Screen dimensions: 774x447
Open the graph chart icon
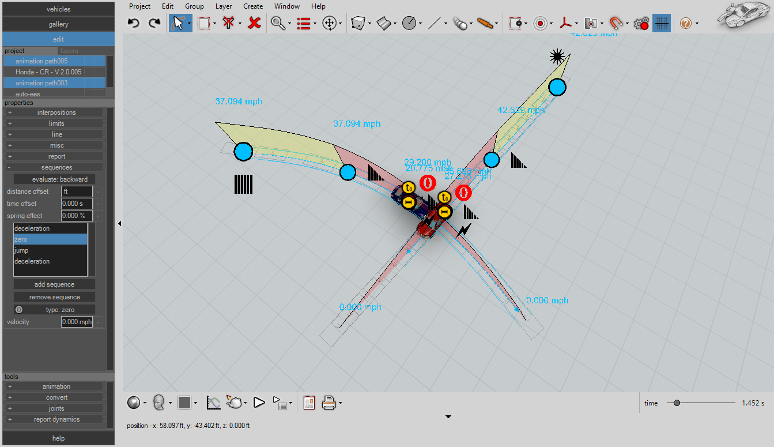(214, 403)
